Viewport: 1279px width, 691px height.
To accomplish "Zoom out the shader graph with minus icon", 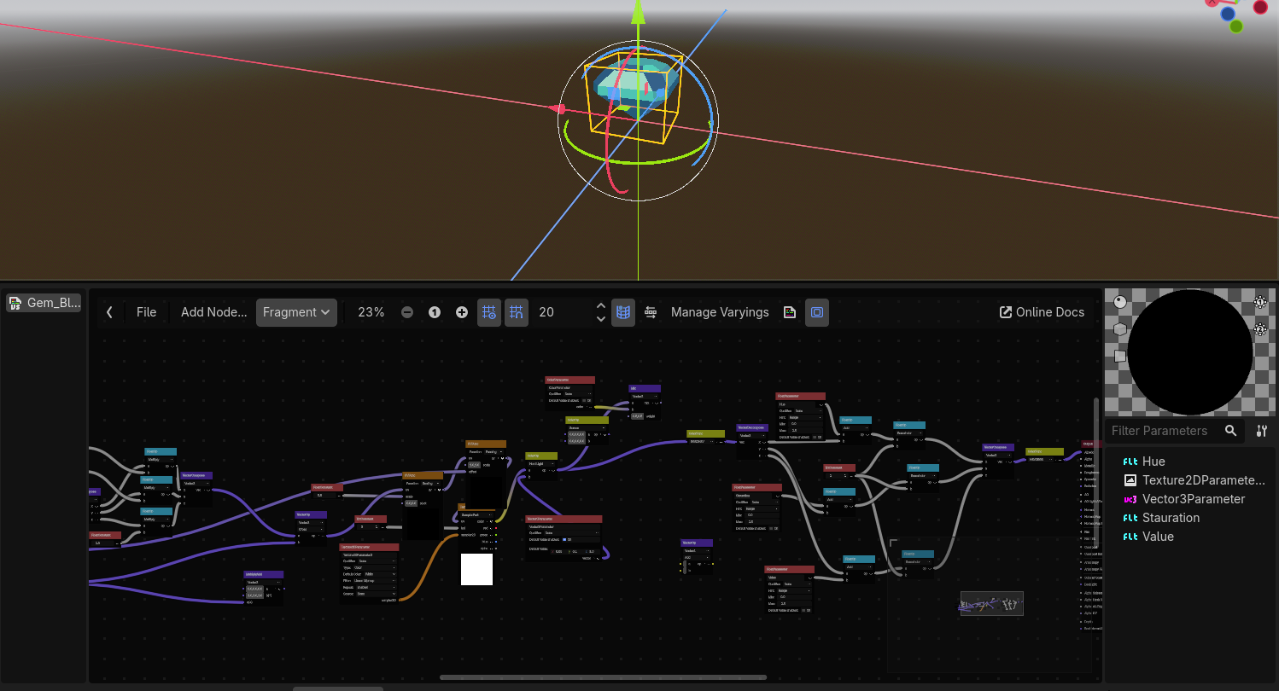I will click(407, 312).
